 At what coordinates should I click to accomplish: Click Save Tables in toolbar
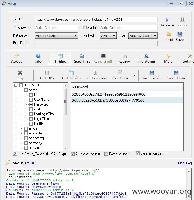[x=152, y=75]
